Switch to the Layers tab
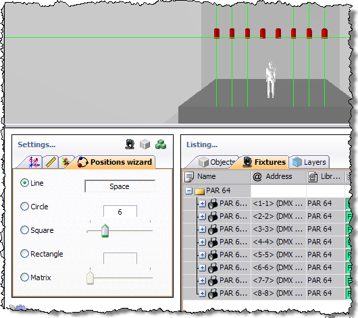Screen dimensions: 358x318 click(x=309, y=162)
